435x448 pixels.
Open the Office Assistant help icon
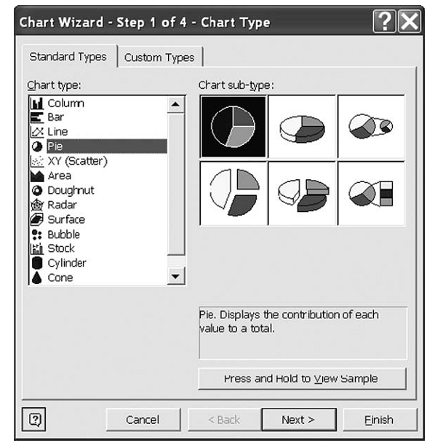[x=34, y=420]
